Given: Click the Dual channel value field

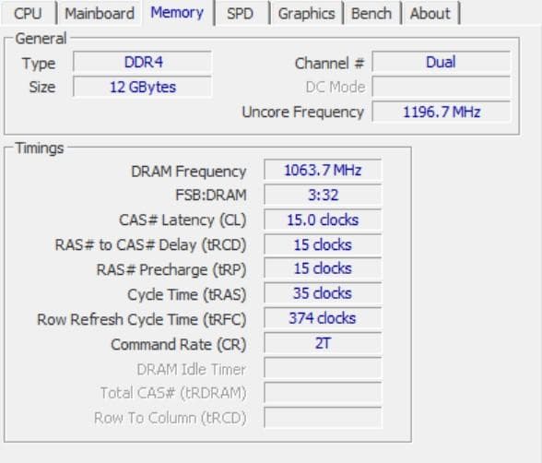Looking at the screenshot, I should tap(441, 62).
